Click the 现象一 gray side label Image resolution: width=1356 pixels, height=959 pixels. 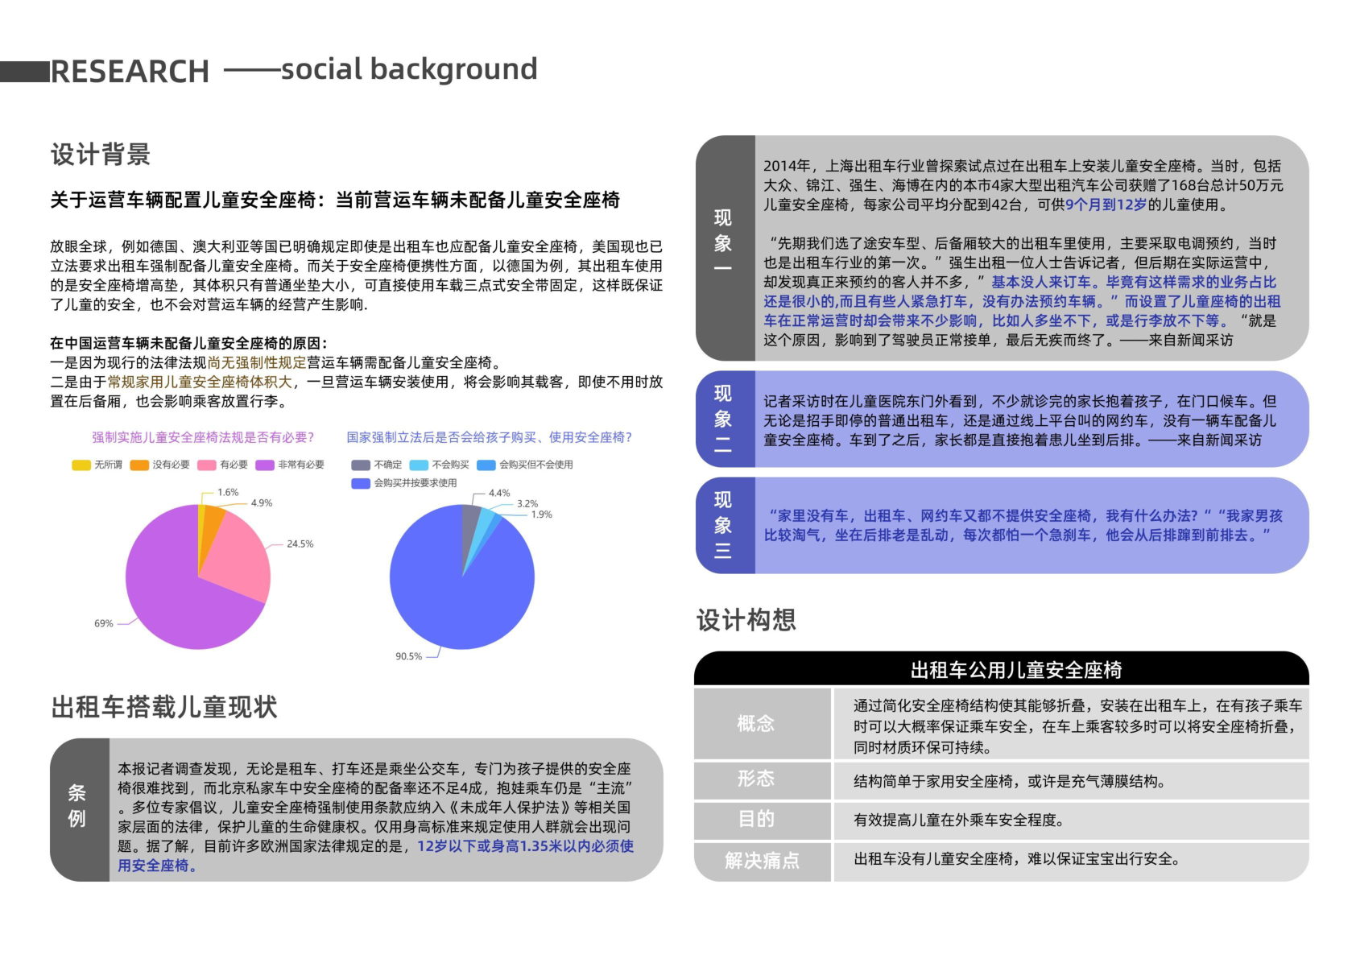[x=725, y=248]
